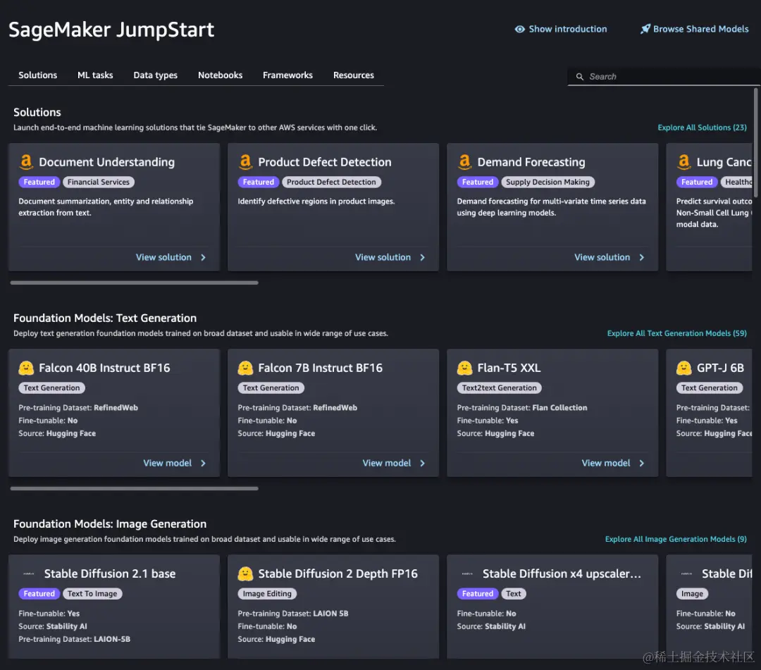Switch to the ML tasks tab
This screenshot has height=670, width=761.
click(95, 75)
